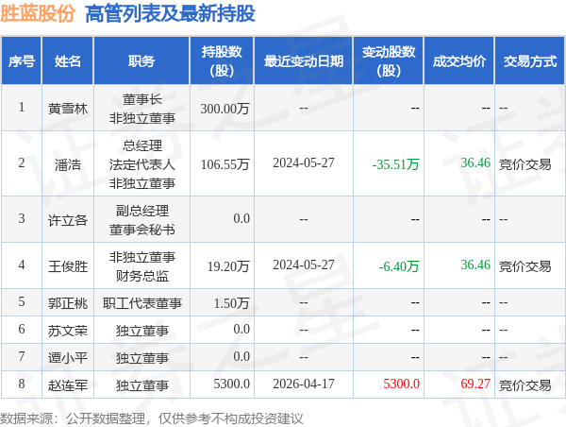Select the 序号 column header
The height and width of the screenshot is (427, 566).
point(22,61)
